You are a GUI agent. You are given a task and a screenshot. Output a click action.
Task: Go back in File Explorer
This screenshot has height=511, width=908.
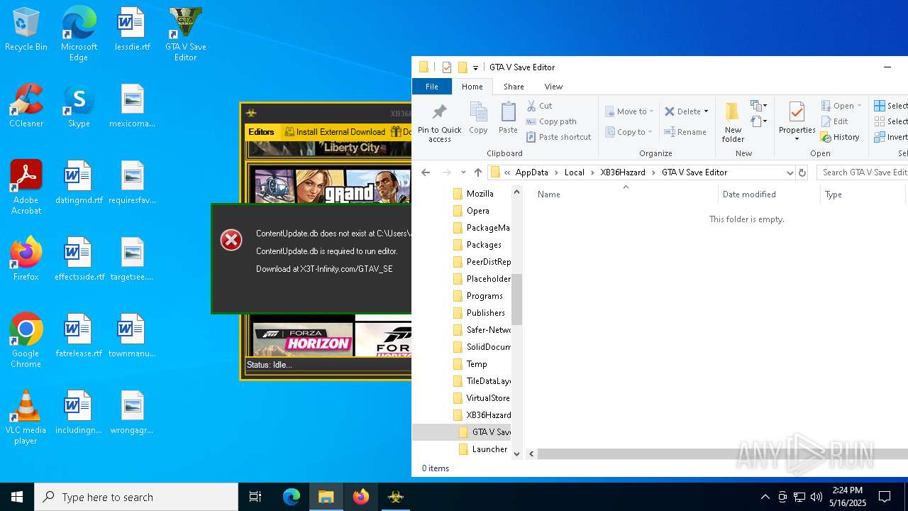click(426, 172)
